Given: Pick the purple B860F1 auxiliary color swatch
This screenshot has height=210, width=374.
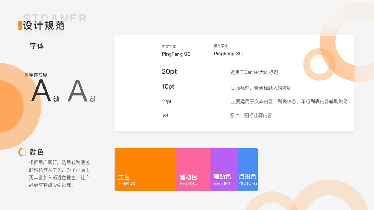Looking at the screenshot, I should 224,169.
